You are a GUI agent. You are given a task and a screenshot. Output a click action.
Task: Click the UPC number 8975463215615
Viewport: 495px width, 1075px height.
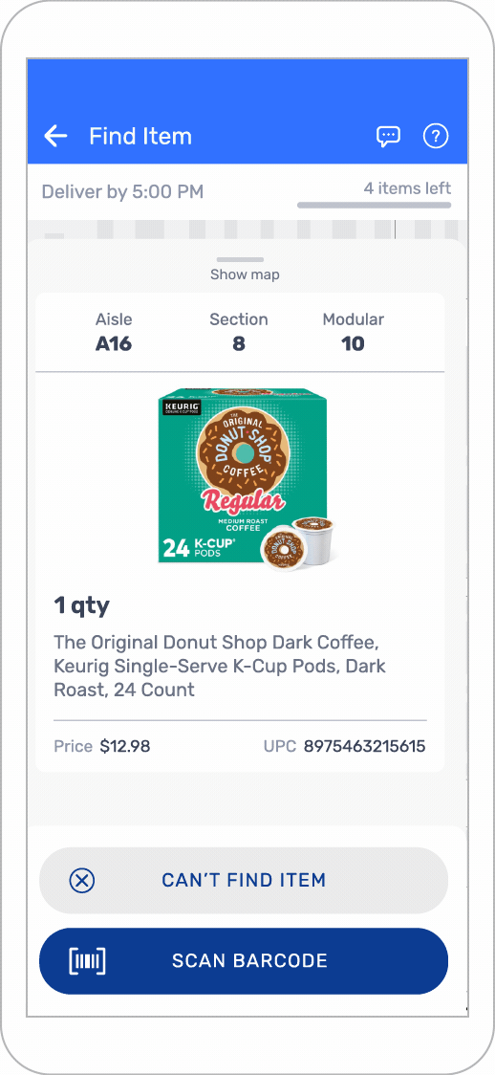pos(364,746)
